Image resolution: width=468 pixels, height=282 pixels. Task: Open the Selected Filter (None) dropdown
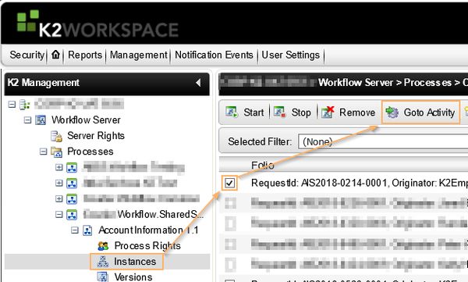click(383, 141)
